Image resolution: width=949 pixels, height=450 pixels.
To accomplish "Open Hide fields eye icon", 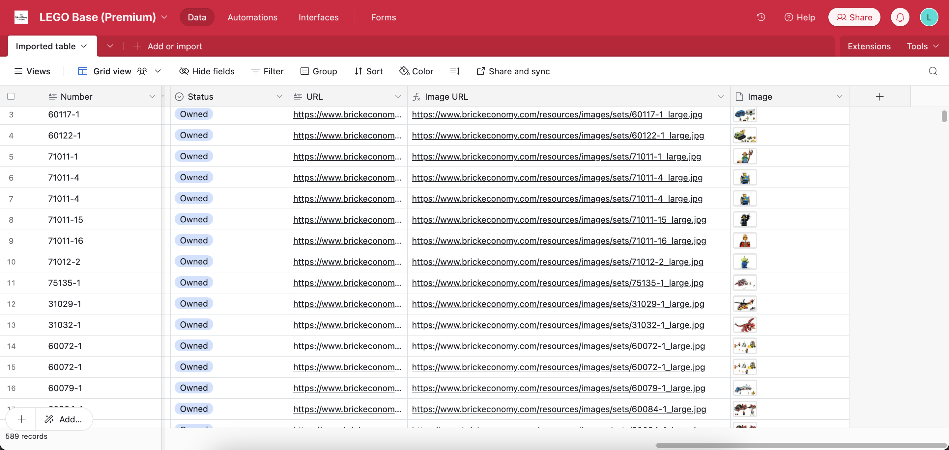I will pos(184,71).
